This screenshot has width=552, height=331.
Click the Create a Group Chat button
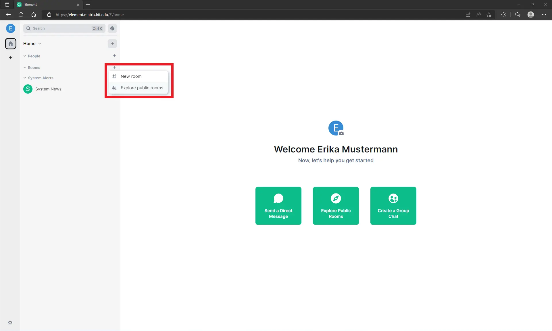click(x=393, y=206)
